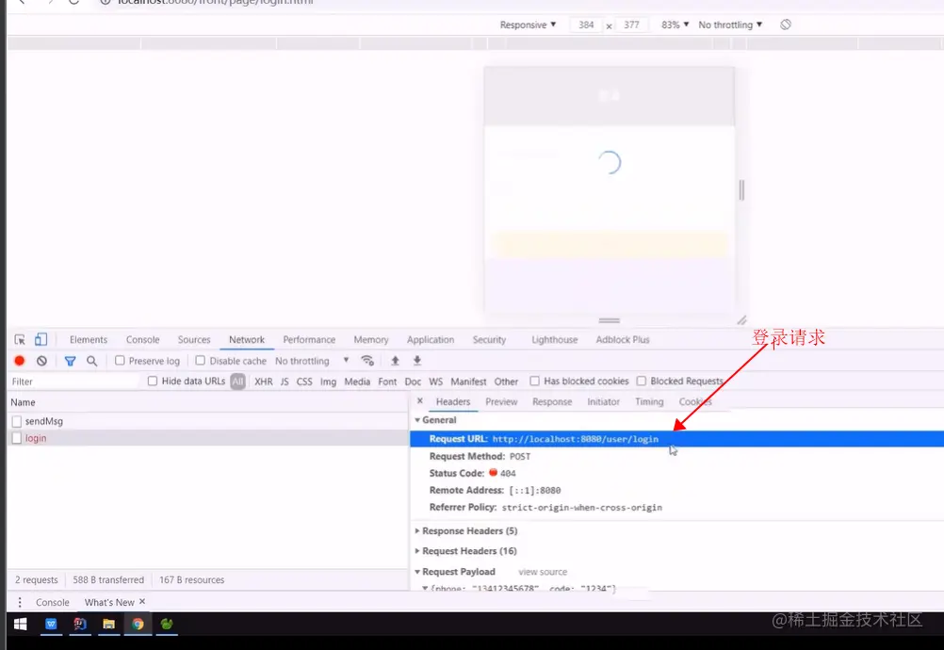Show the Timing tab of request

click(649, 401)
